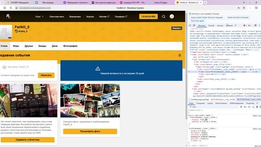Click the orange warning count badge
Viewport: 261px width, 147px height.
250,25
